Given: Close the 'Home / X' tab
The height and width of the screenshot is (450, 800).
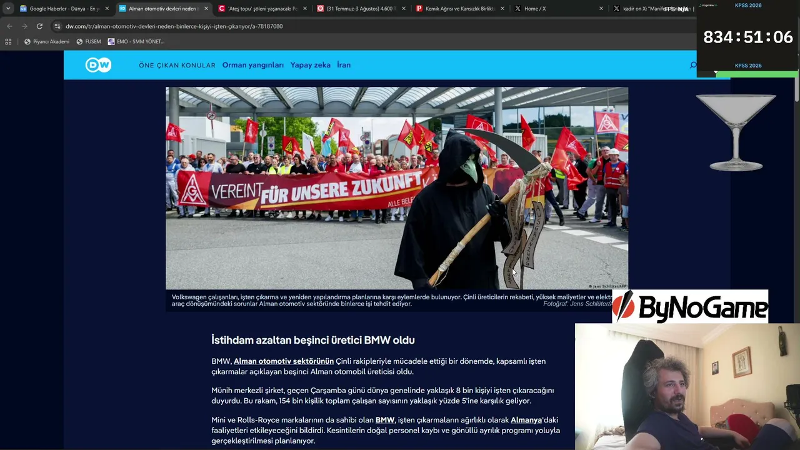Looking at the screenshot, I should click(601, 9).
